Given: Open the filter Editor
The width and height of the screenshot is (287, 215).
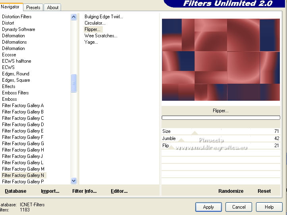Looking at the screenshot, I should pyautogui.click(x=119, y=191).
